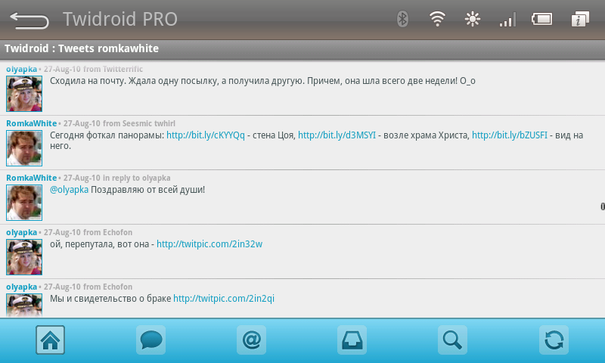Tap RomkaWhite username on Seesmic twhirl tweet

(31, 123)
